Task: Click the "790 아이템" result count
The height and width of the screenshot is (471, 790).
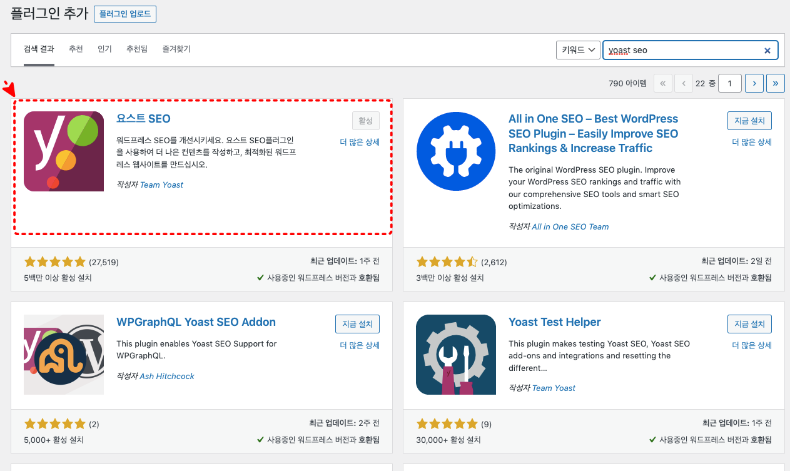Action: tap(627, 83)
